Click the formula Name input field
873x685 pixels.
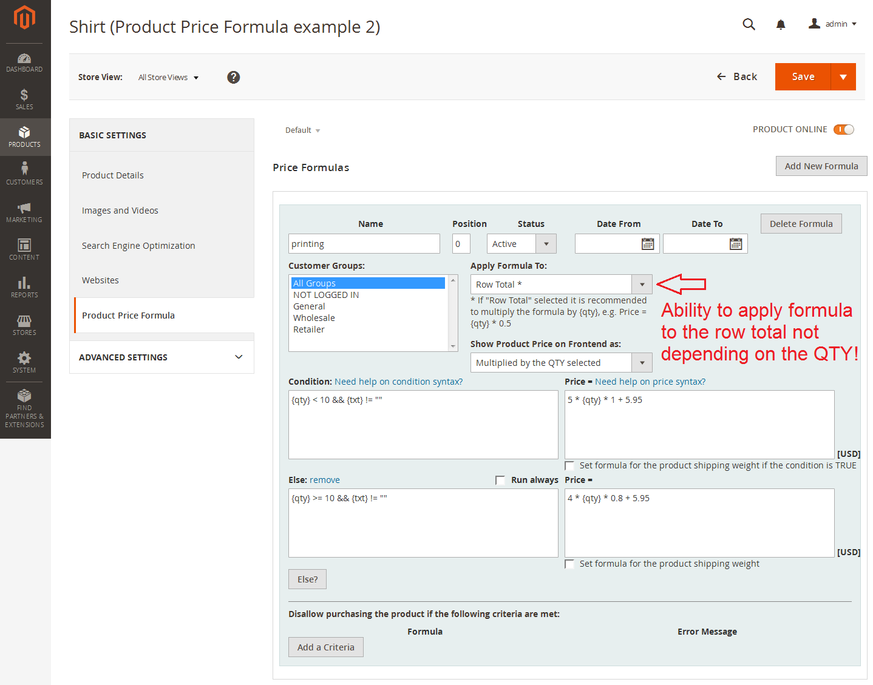click(364, 244)
